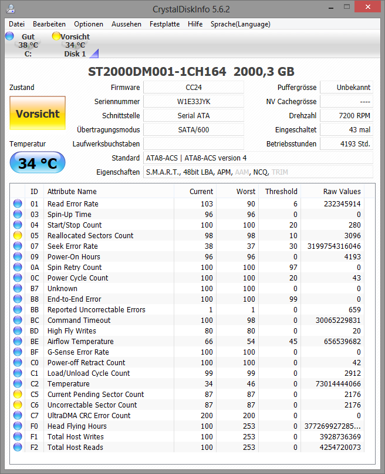Image resolution: width=385 pixels, height=474 pixels.
Task: Click raw value 30065229831 for Command Timeout
Action: [x=338, y=320]
